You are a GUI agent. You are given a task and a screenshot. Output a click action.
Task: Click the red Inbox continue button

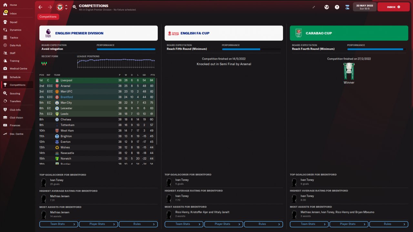pos(393,7)
